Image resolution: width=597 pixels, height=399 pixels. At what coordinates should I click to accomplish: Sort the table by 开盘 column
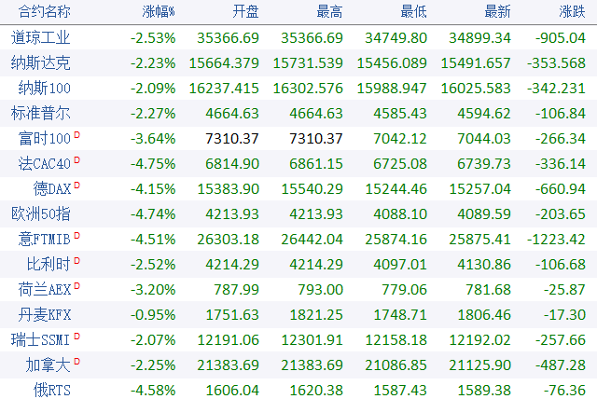pos(244,13)
